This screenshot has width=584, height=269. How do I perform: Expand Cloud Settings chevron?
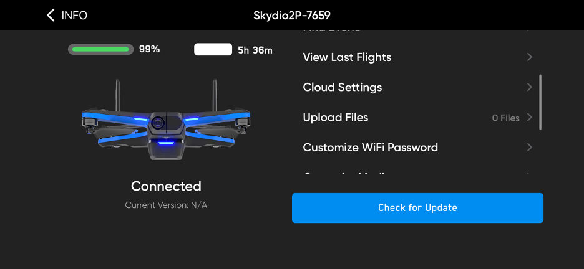tap(529, 87)
